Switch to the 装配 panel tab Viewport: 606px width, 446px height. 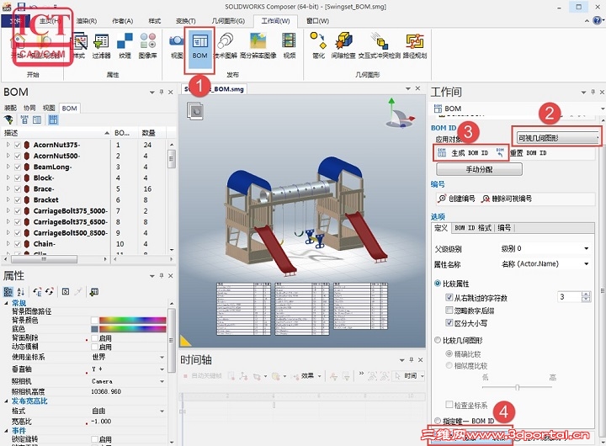[10, 109]
